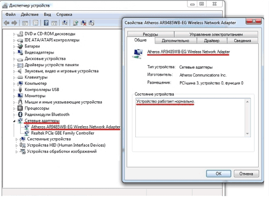The width and height of the screenshot is (269, 201).
Task: Click scroll-up arrow in device status box
Action: (x=248, y=102)
